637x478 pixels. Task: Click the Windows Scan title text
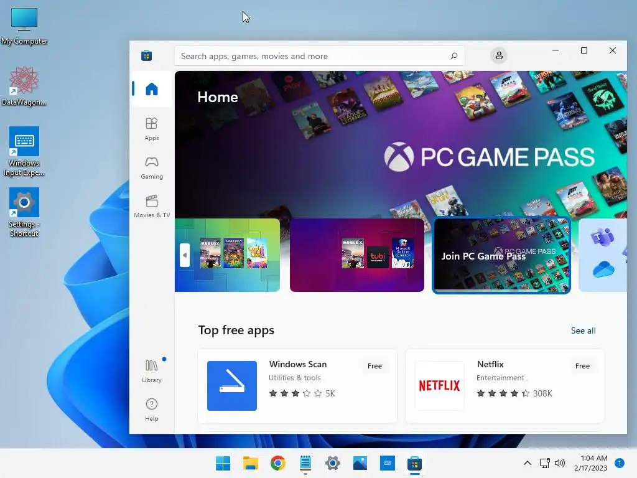pos(298,364)
